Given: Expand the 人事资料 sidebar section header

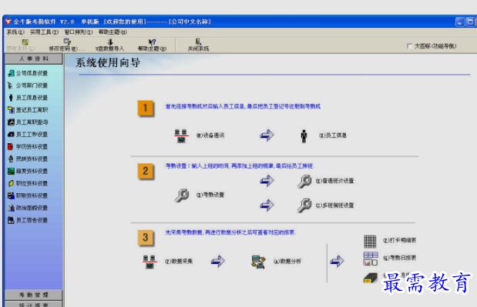Looking at the screenshot, I should click(34, 58).
